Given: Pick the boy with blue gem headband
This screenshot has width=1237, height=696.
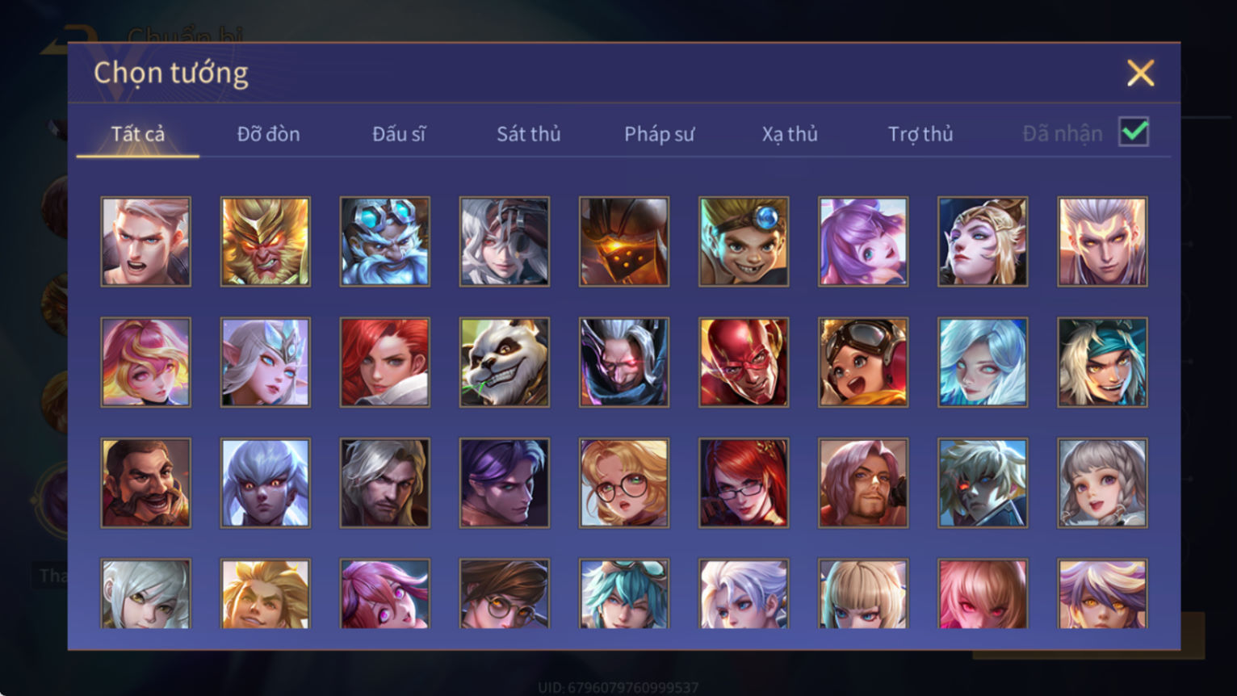Looking at the screenshot, I should point(744,241).
